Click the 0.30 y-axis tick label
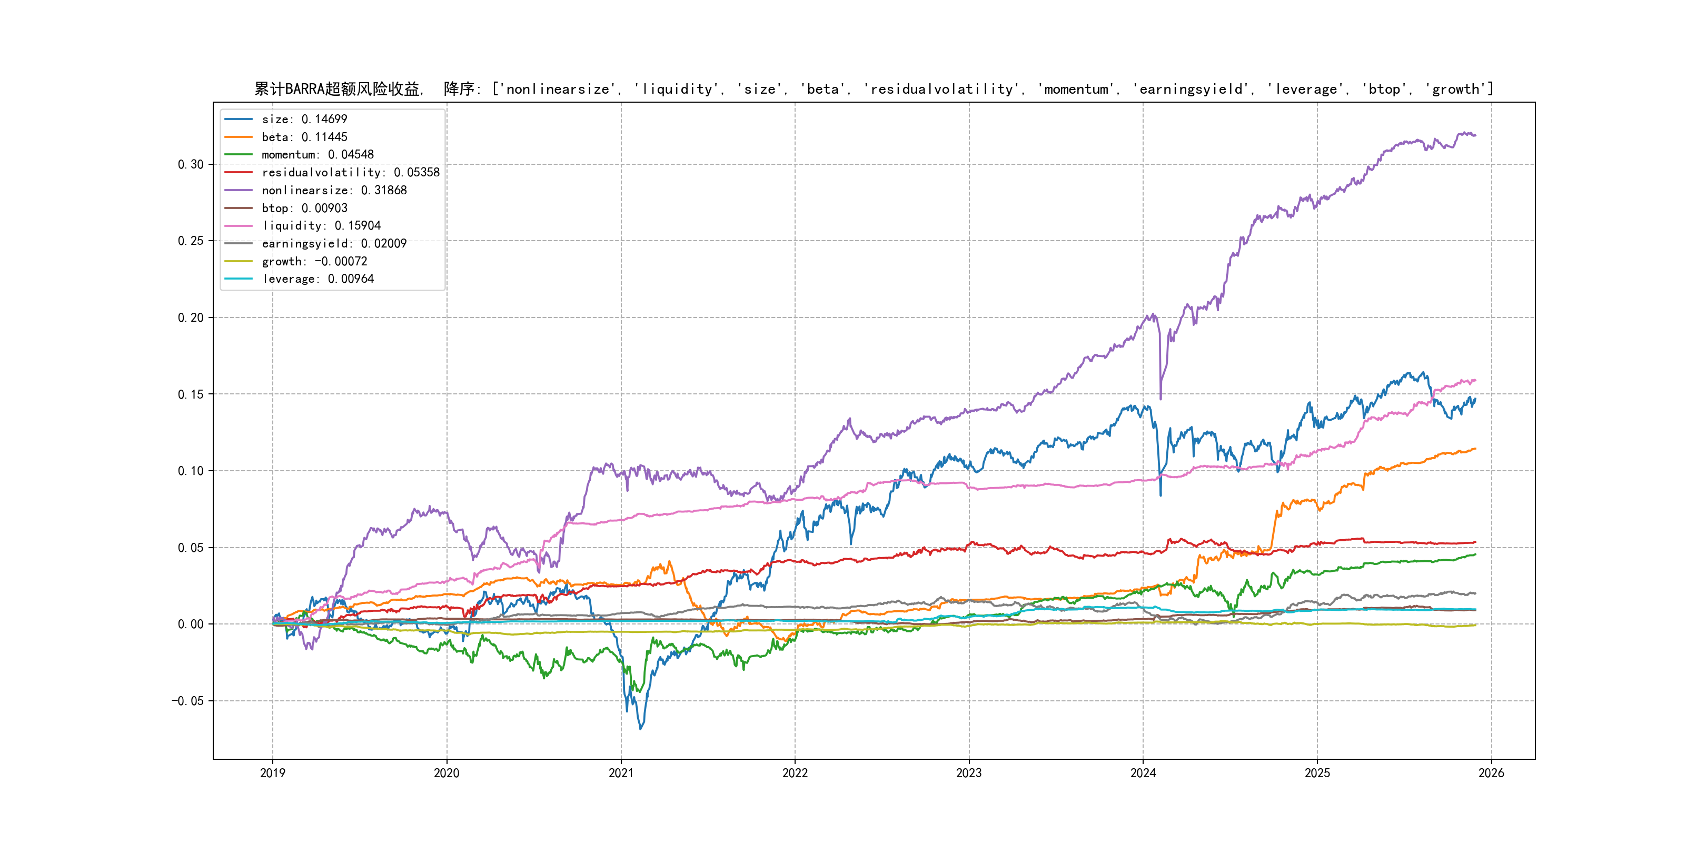Image resolution: width=1706 pixels, height=853 pixels. click(190, 164)
